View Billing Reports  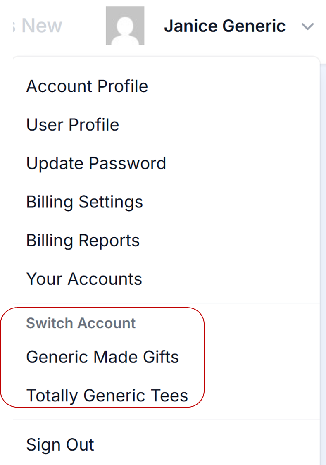point(83,241)
